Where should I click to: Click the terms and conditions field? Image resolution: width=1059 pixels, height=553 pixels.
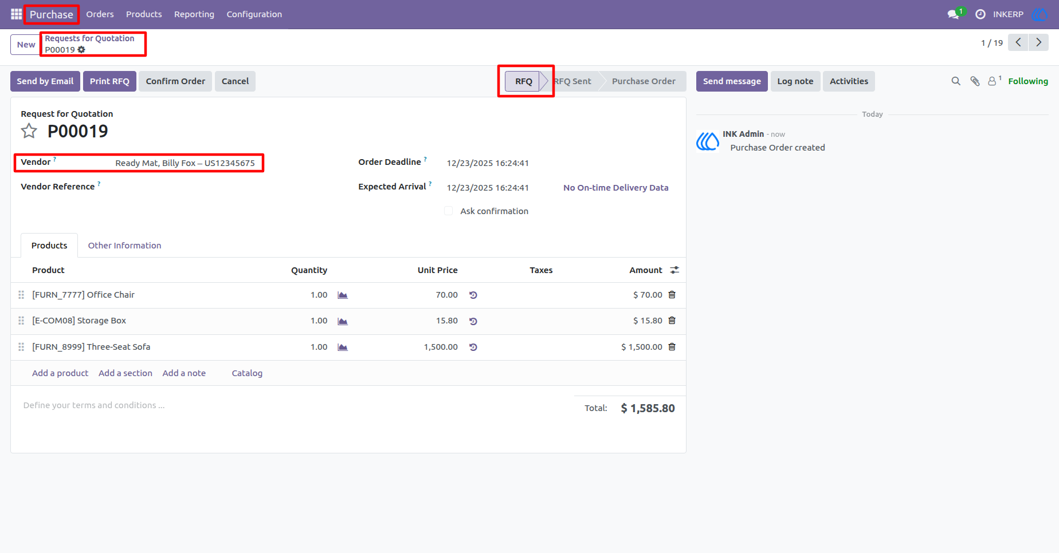(x=94, y=405)
